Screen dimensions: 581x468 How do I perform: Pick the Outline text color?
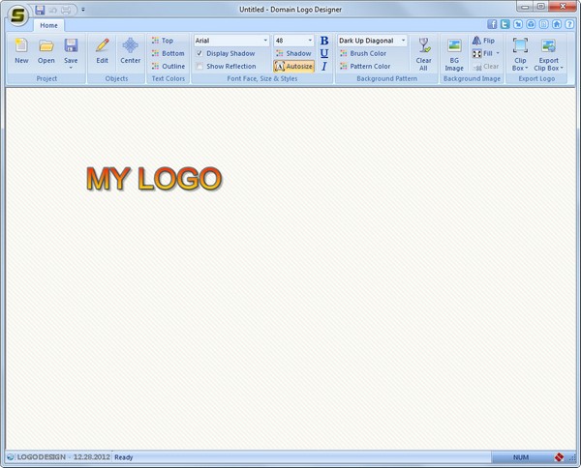coord(168,66)
